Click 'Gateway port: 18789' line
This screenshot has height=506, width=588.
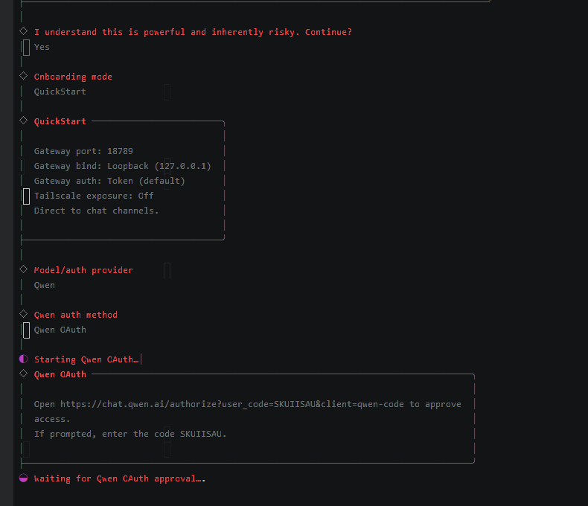tap(83, 151)
